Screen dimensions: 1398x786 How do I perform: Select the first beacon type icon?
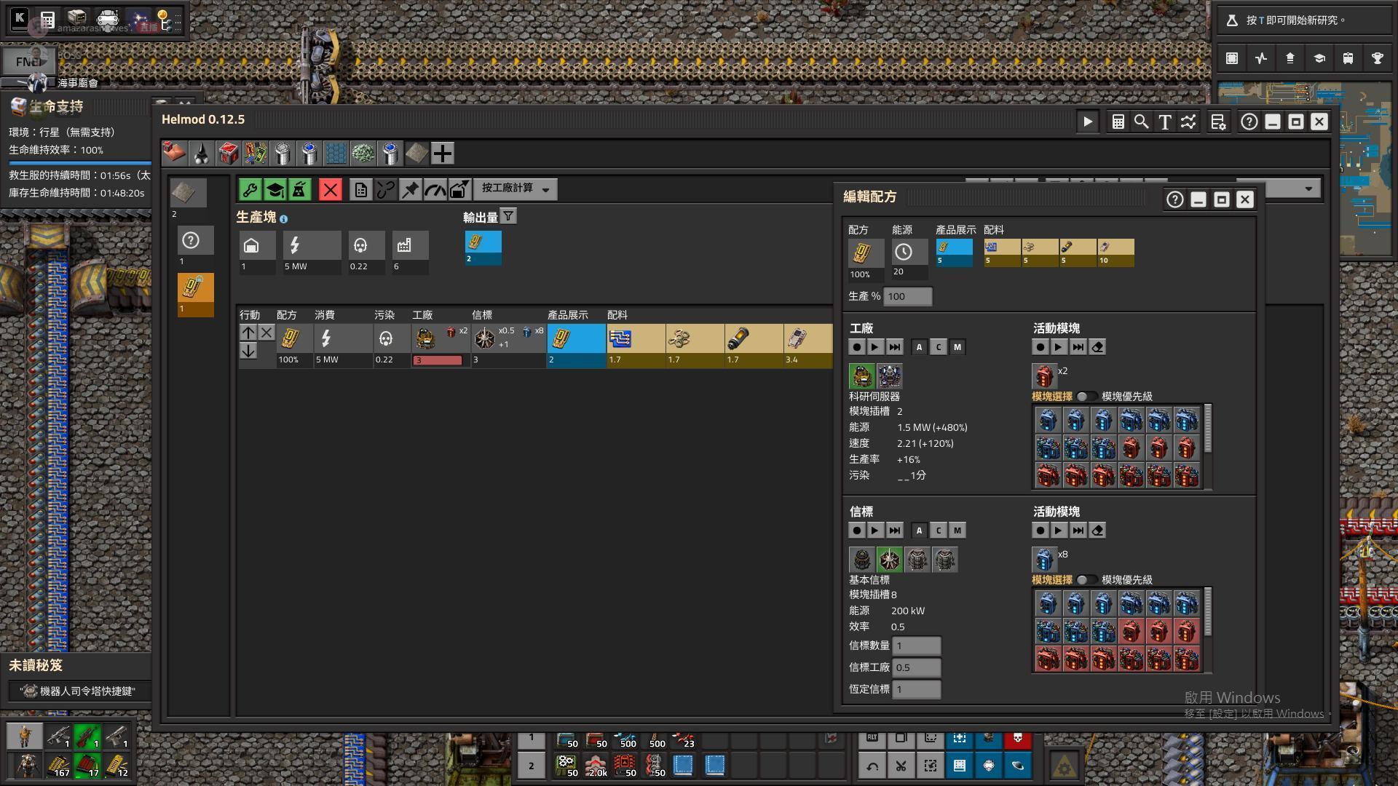click(x=861, y=560)
